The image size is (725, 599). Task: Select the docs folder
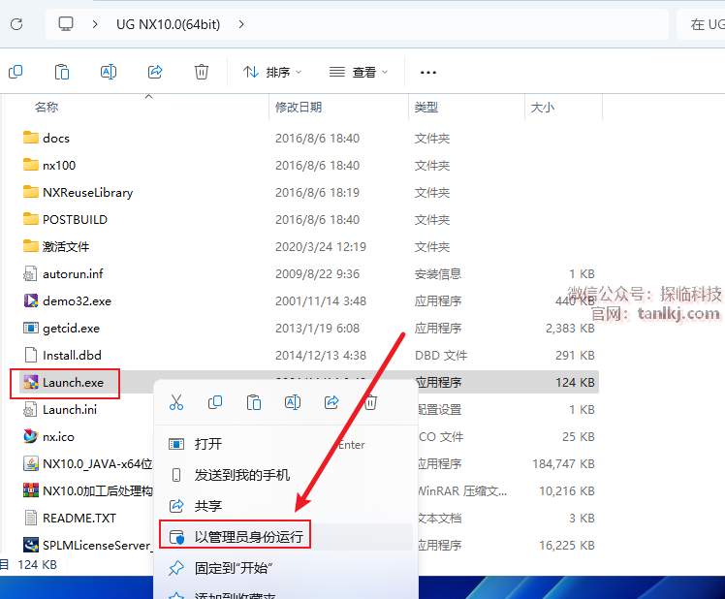tap(56, 138)
